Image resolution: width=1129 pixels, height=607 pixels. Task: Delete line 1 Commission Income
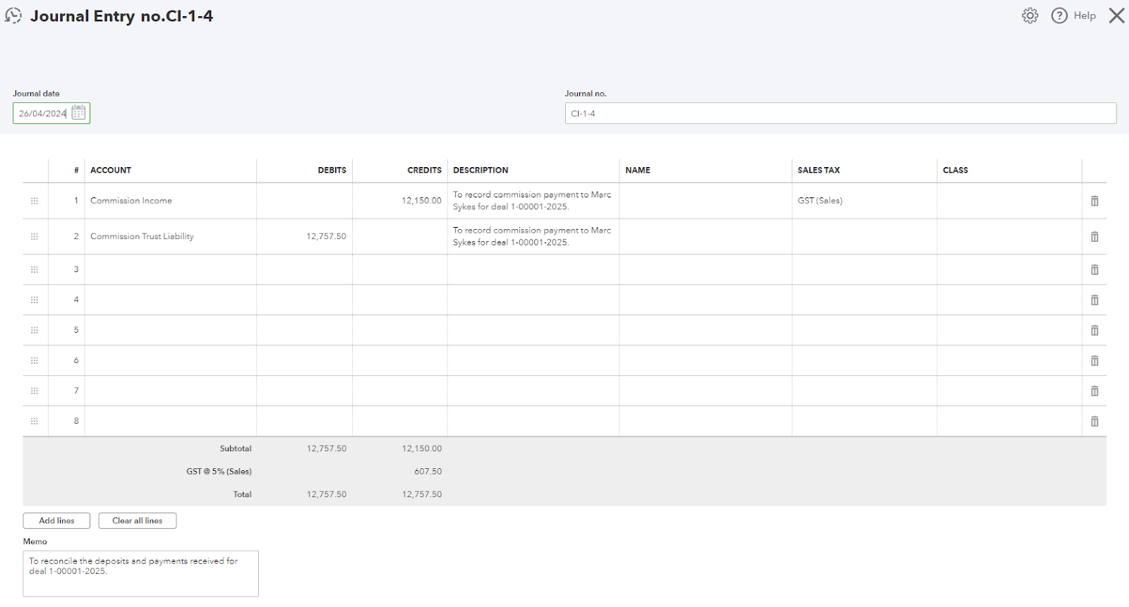click(1094, 201)
